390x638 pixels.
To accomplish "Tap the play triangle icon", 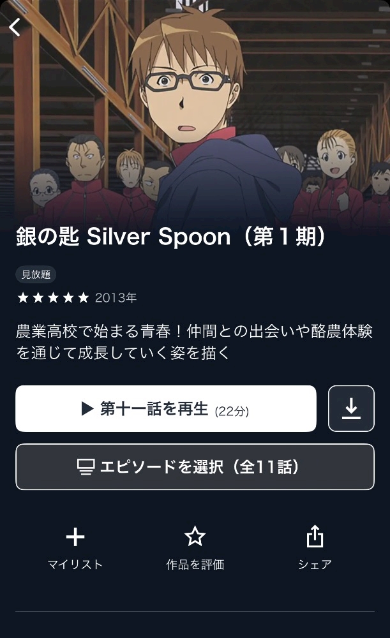I will [x=87, y=408].
